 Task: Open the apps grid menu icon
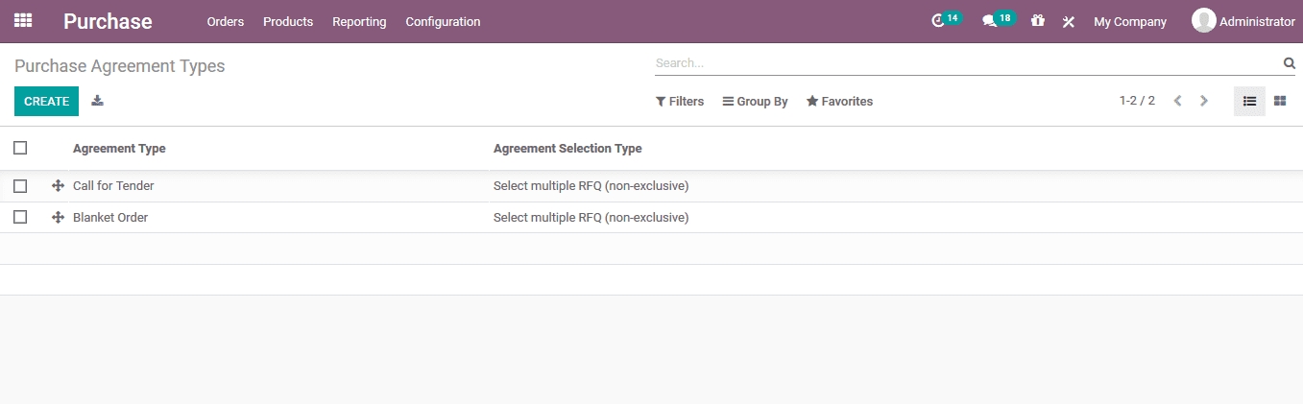pyautogui.click(x=23, y=20)
